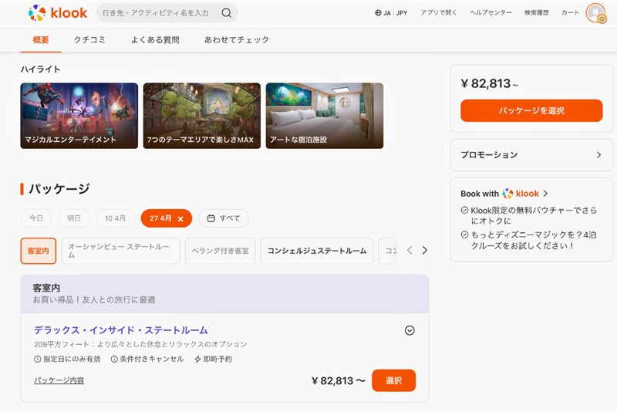Viewport: 617px width, 412px height.
Task: Open the user profile avatar
Action: point(595,13)
